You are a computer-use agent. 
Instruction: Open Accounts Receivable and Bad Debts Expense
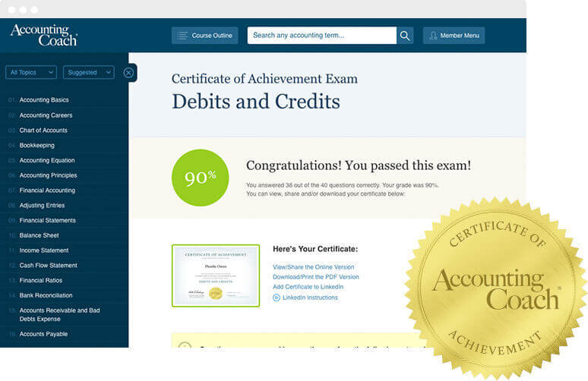click(x=59, y=315)
